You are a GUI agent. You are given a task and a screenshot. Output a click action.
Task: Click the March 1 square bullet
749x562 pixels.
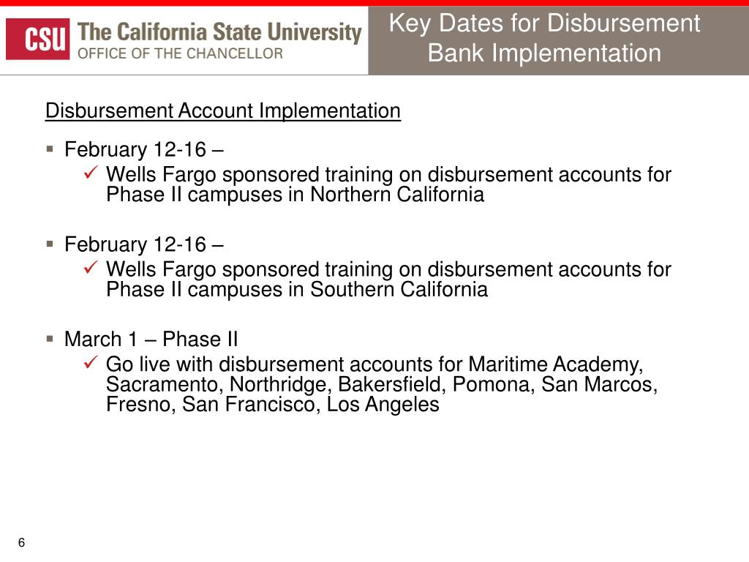pos(50,339)
